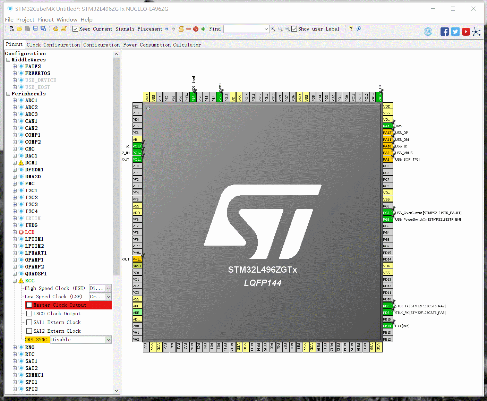The image size is (487, 401).
Task: Click the Undo arrow icon
Action: (166, 29)
